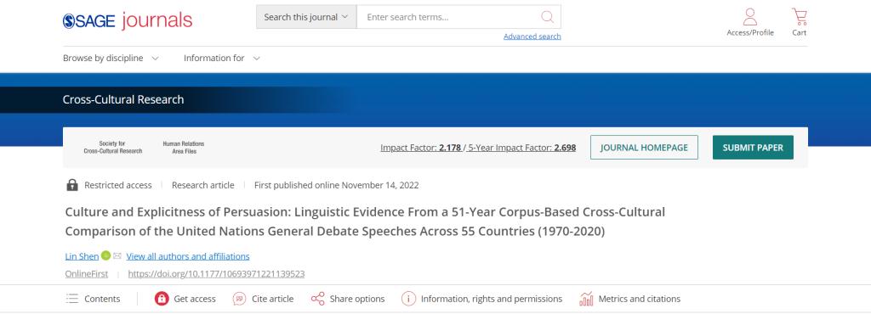Open Information, rights and permissions

[x=481, y=299]
